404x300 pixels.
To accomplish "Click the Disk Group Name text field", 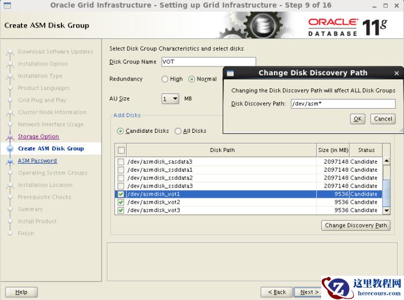I will click(208, 62).
